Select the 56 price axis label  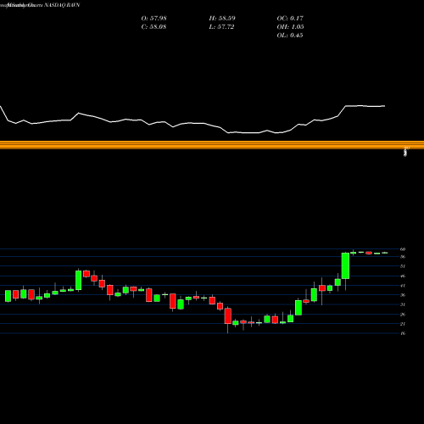[403, 257]
